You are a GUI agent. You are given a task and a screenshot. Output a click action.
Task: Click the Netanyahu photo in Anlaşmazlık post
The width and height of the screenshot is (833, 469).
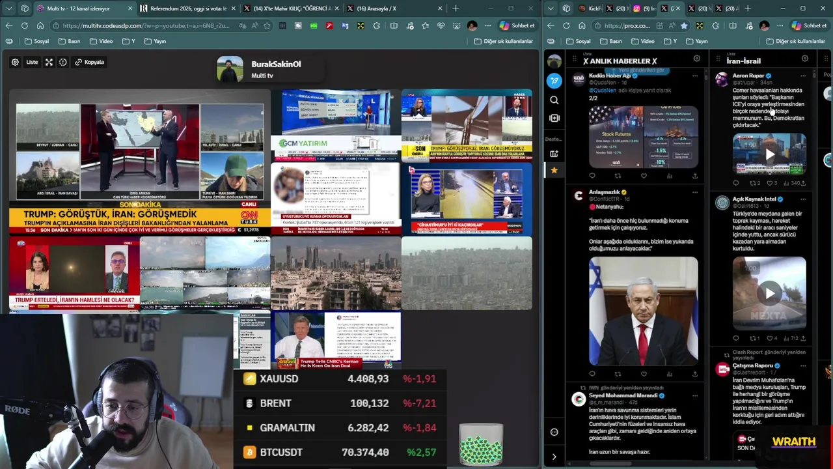coord(644,311)
